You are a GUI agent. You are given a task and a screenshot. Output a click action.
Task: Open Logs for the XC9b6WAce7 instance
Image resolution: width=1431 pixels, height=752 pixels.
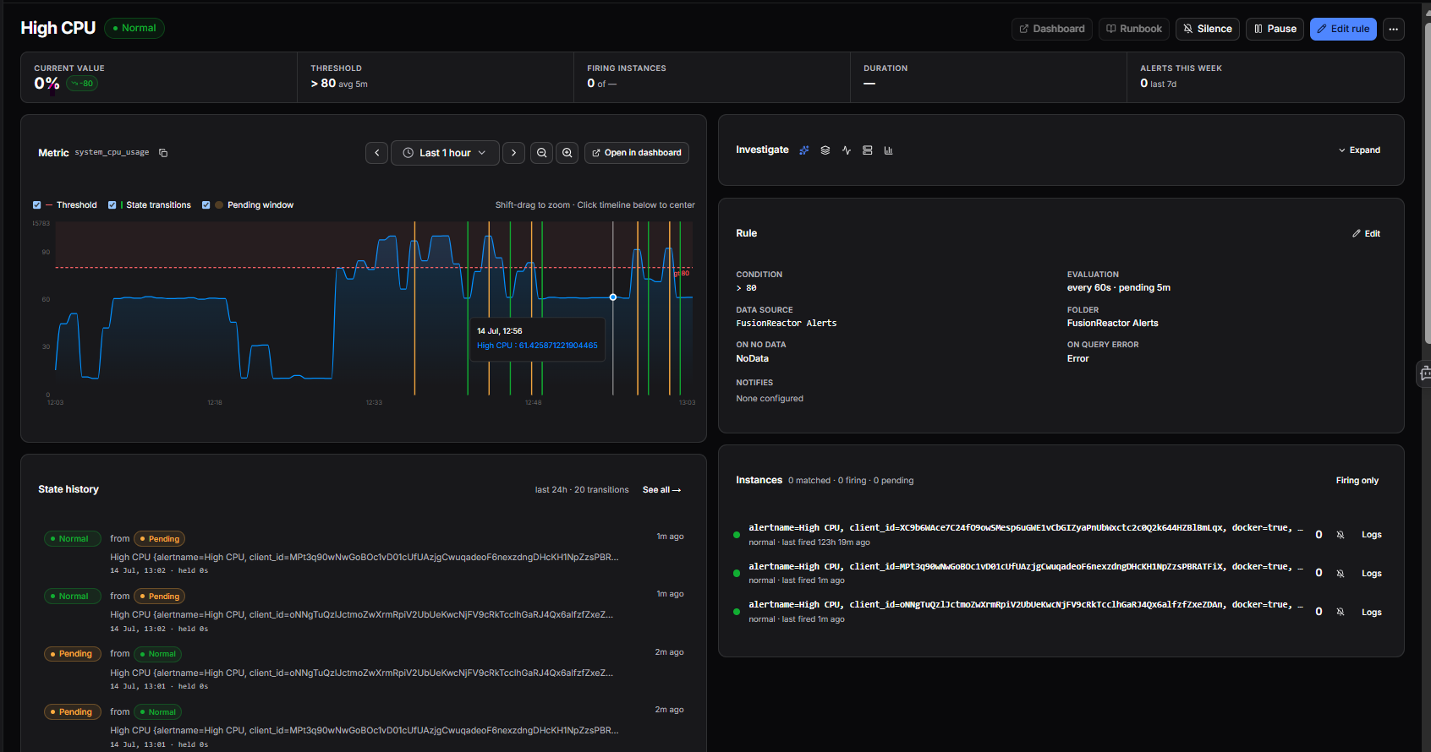pos(1372,535)
